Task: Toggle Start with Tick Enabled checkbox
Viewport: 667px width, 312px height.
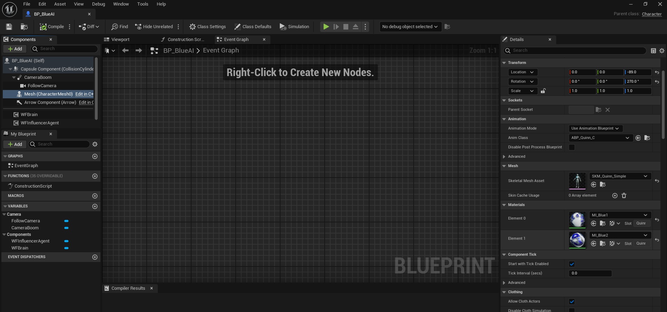Action: [x=572, y=264]
